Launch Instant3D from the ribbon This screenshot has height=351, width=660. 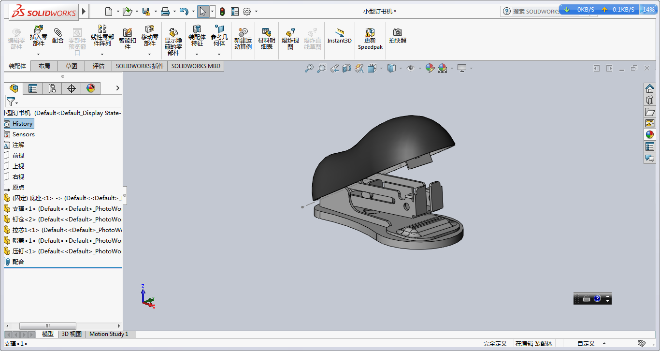click(340, 36)
